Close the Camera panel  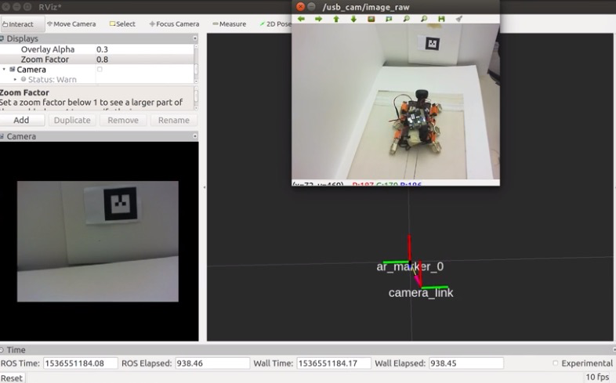195,135
